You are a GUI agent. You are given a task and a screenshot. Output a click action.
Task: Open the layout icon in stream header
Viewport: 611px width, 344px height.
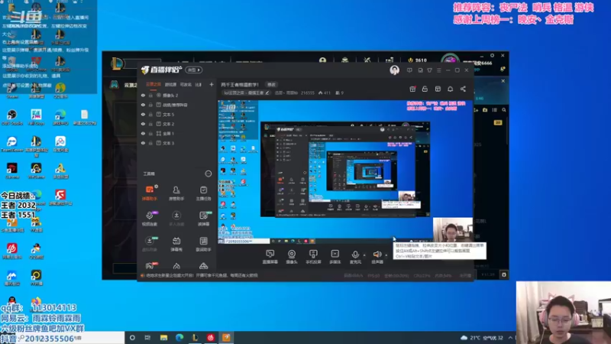(x=438, y=89)
